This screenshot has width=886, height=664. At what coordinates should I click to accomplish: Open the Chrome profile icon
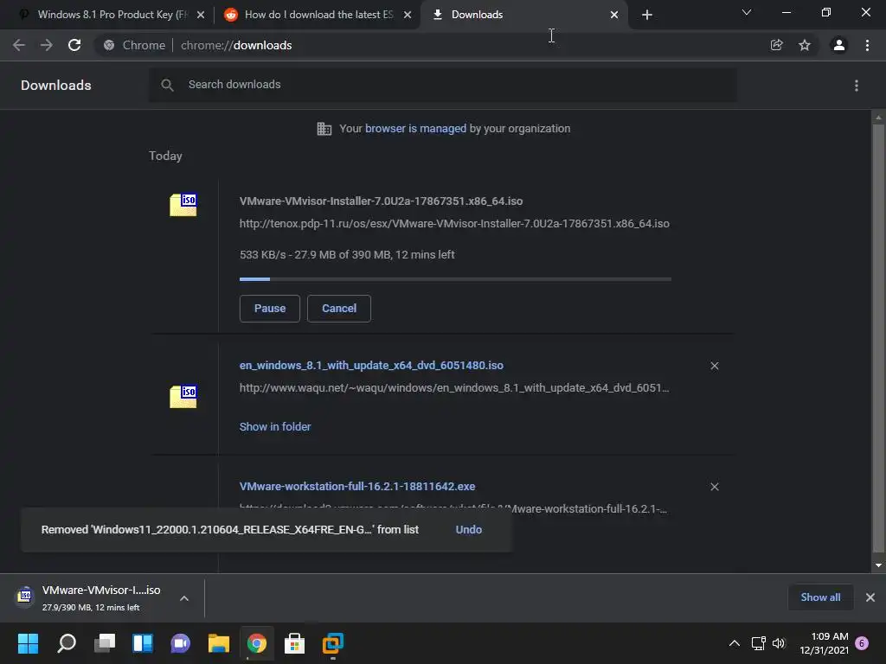point(839,45)
